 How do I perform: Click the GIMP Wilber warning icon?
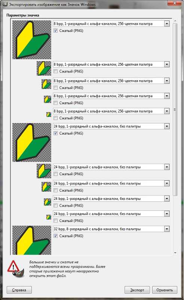pyautogui.click(x=16, y=269)
